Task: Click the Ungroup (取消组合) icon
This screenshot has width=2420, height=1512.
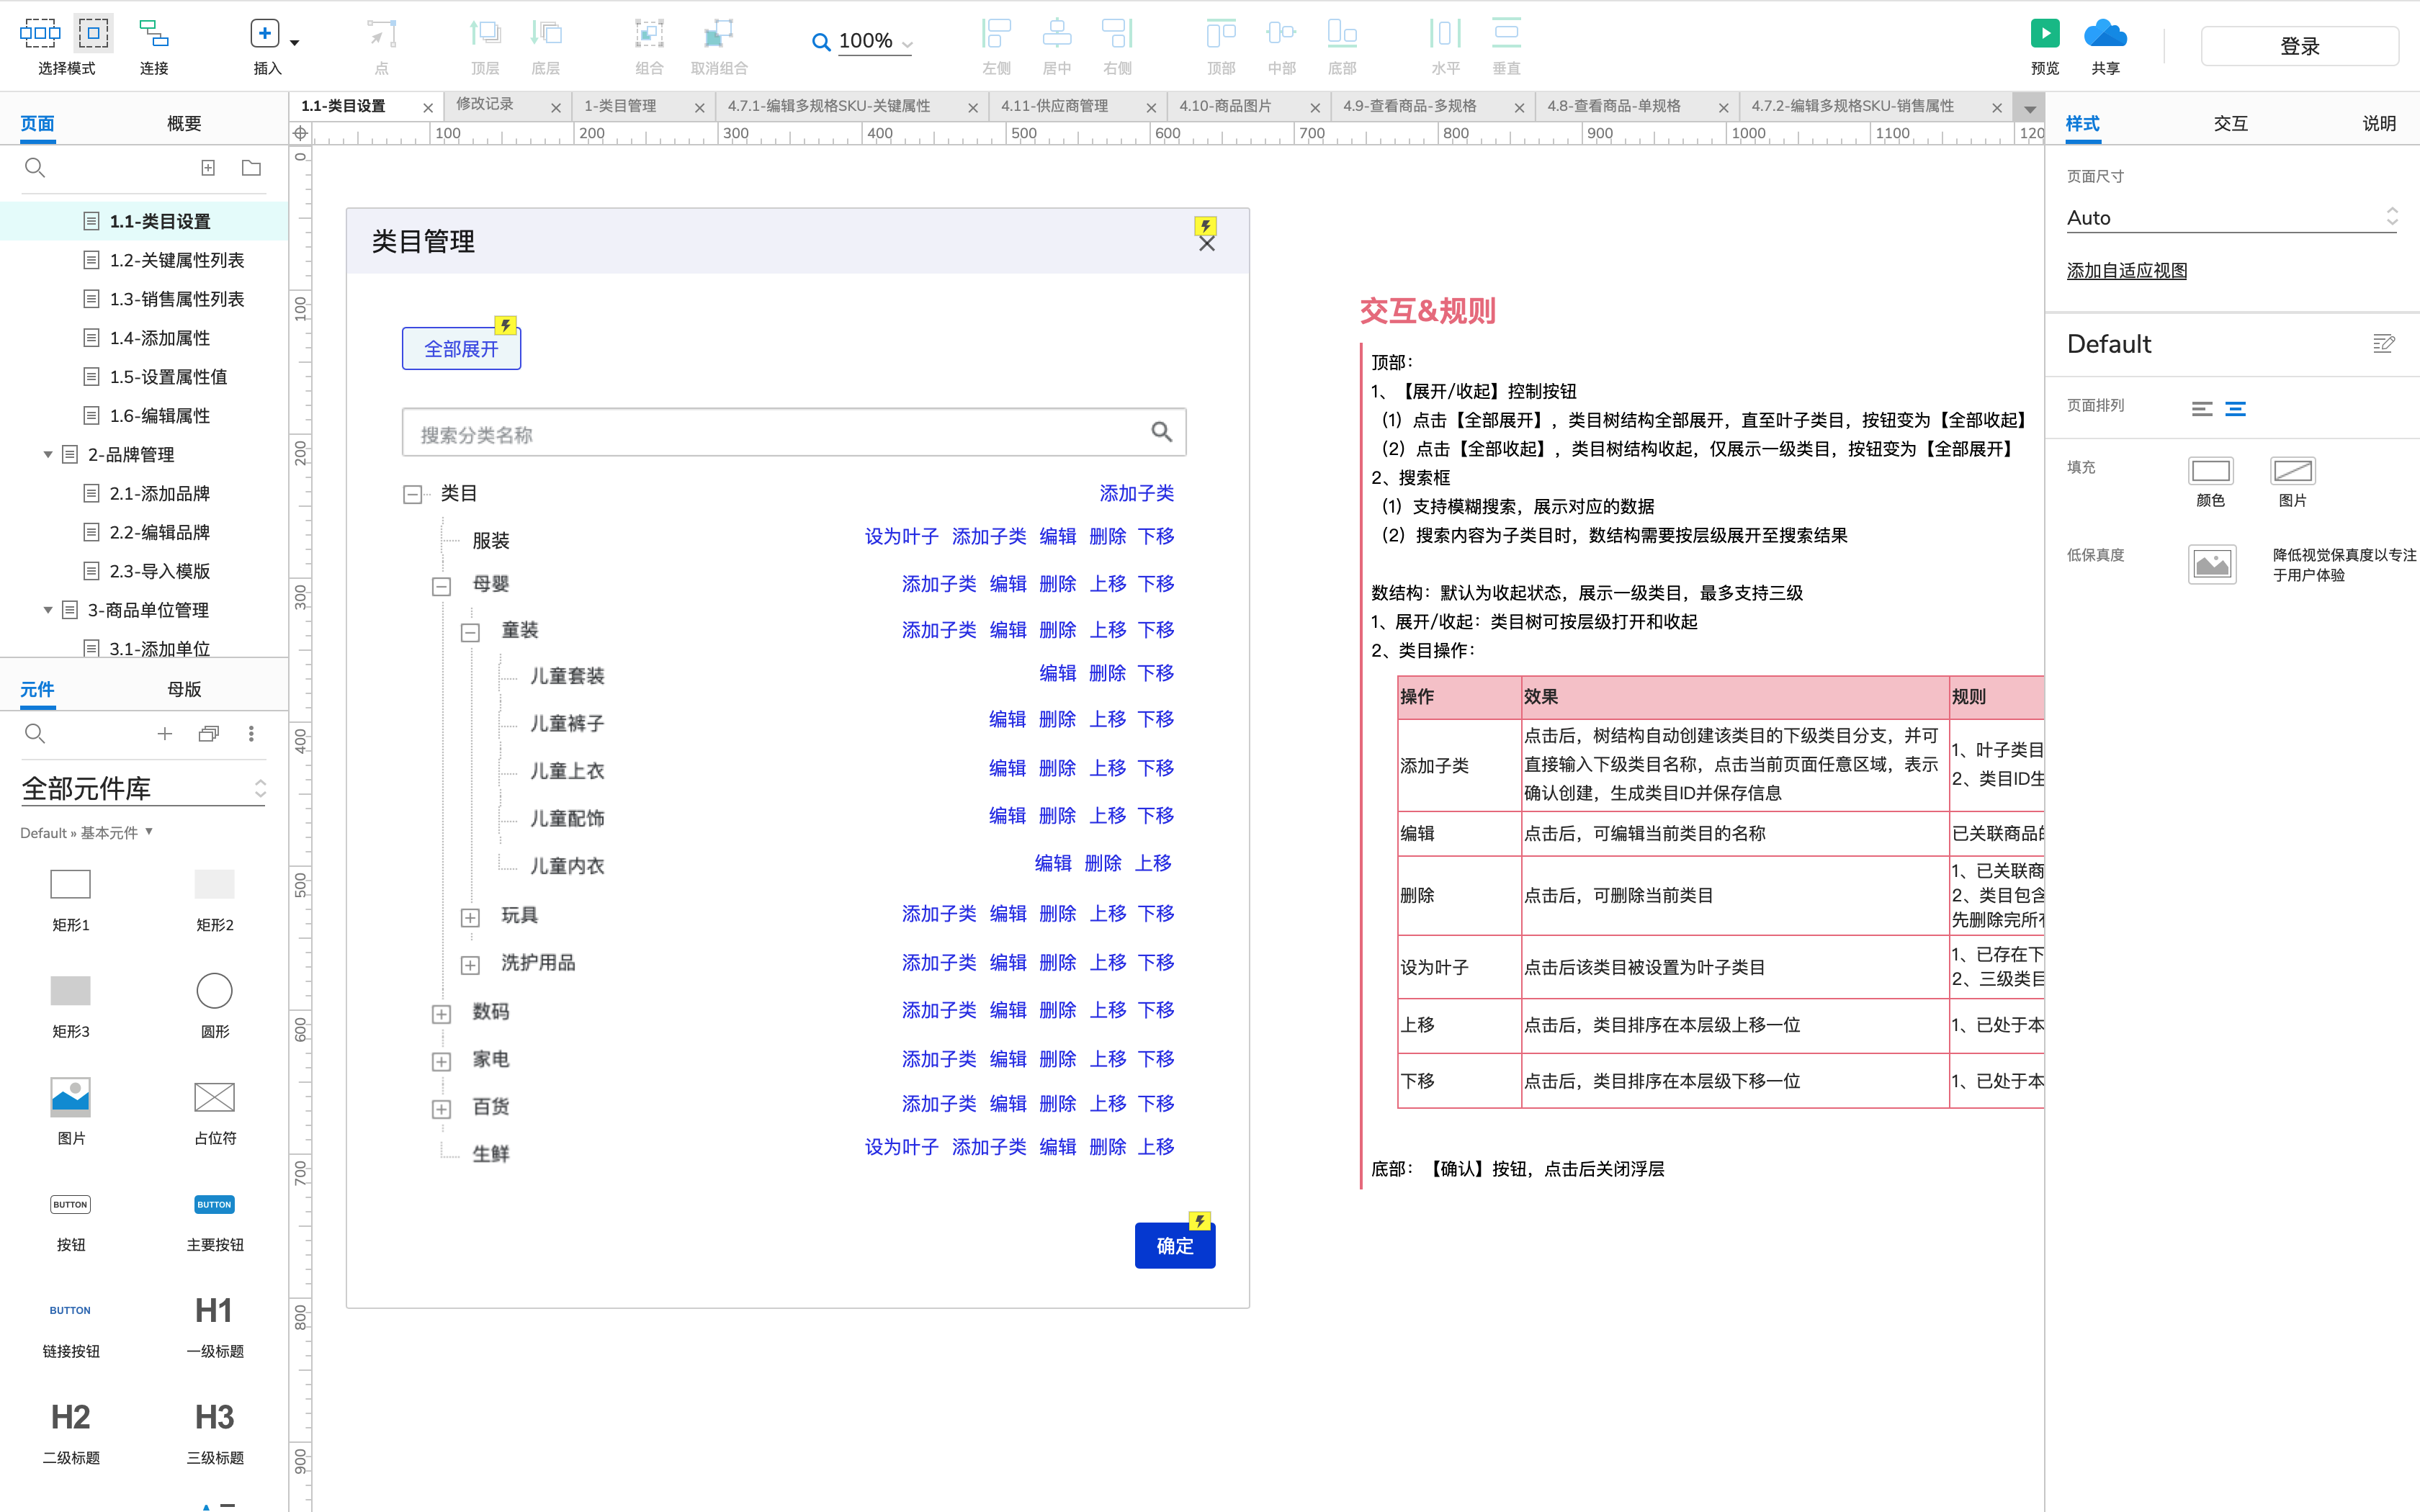Action: 718,34
